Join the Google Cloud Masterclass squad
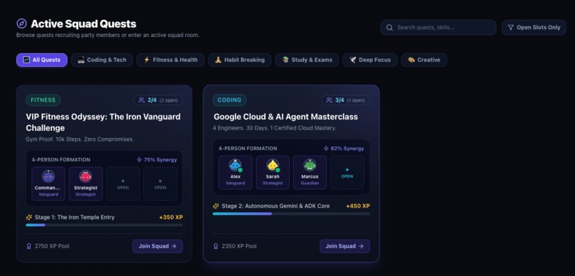Viewport: 575px width, 276px height. 345,246
